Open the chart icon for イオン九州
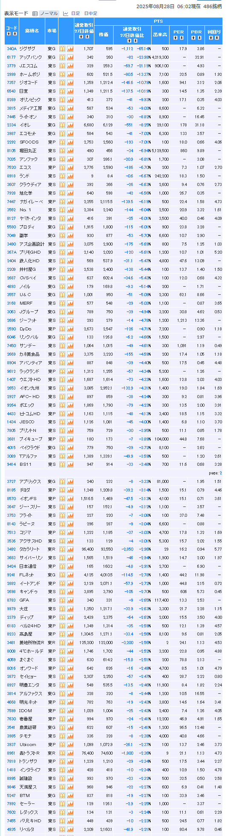This screenshot has width=228, height=836. coord(70,388)
